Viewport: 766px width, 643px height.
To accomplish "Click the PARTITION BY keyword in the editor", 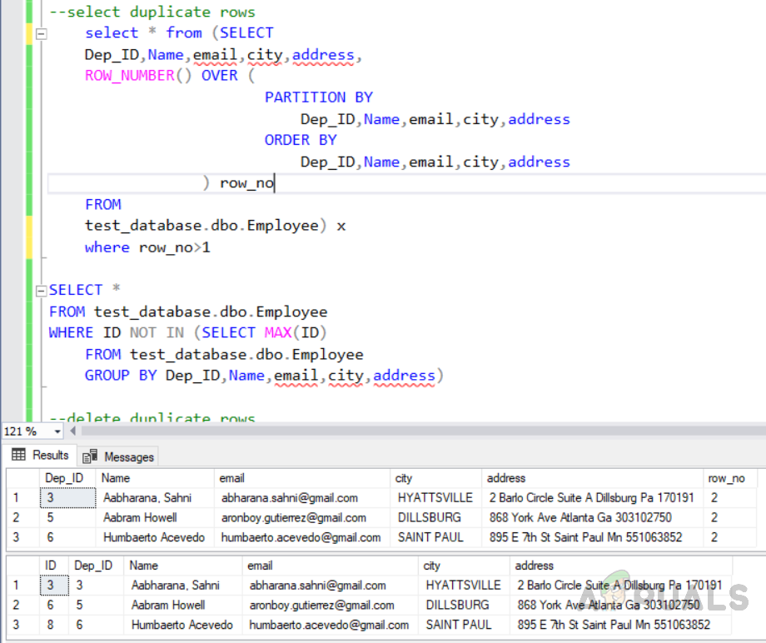I will coord(318,97).
